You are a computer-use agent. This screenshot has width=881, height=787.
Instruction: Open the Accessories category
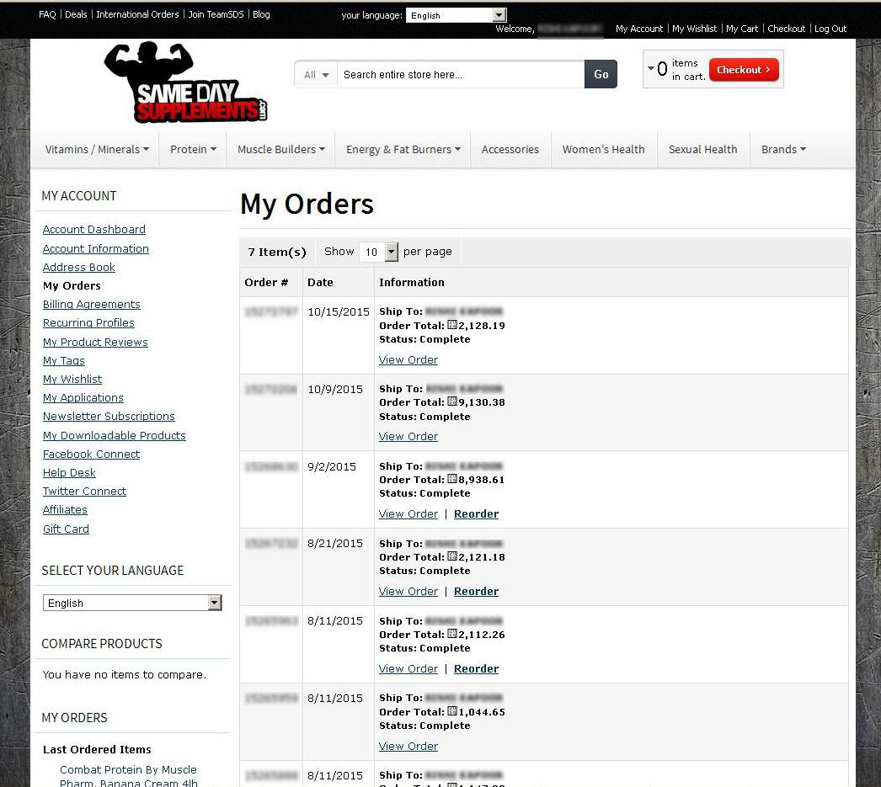[510, 149]
